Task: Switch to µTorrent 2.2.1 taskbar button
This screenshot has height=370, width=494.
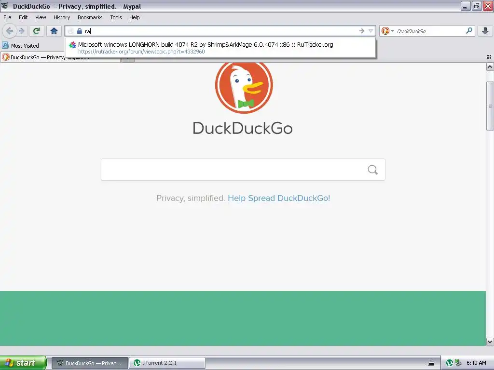Action: (x=167, y=363)
